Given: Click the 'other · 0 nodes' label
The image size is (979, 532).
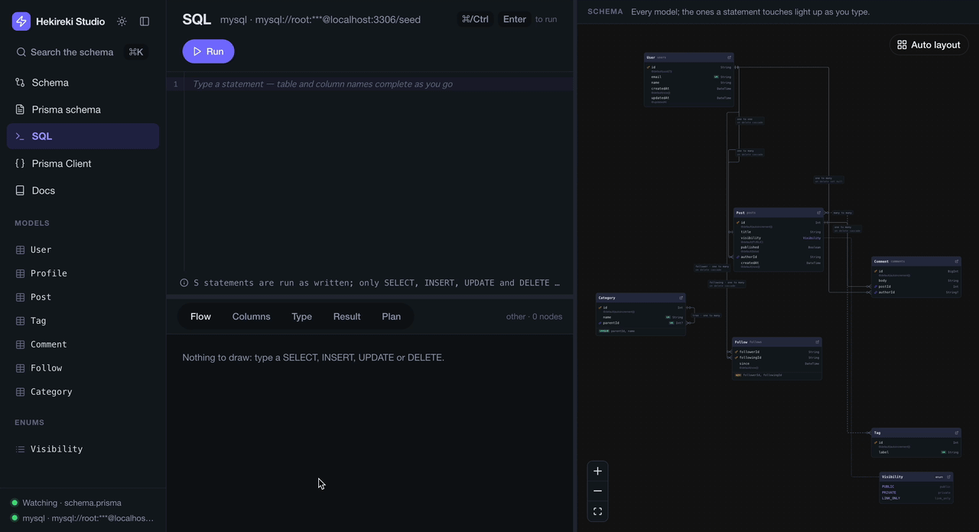Looking at the screenshot, I should (534, 317).
